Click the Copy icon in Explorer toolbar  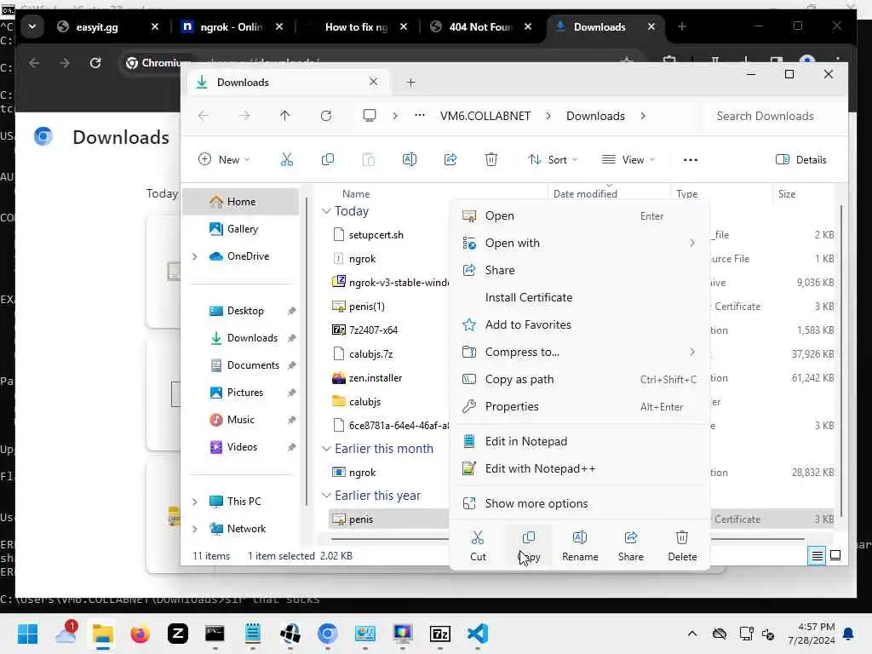(328, 159)
